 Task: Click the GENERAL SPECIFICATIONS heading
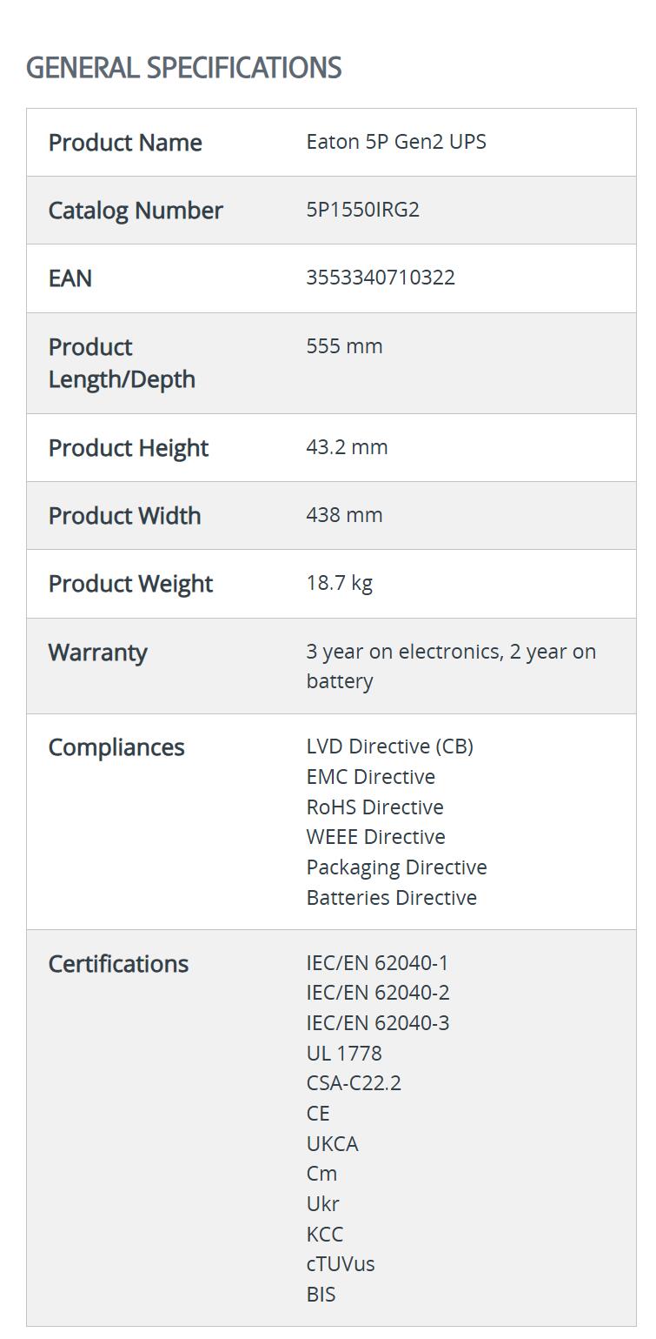pyautogui.click(x=183, y=68)
